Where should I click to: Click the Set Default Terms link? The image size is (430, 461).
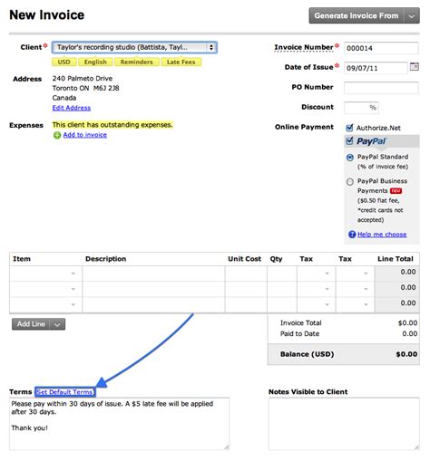click(64, 392)
